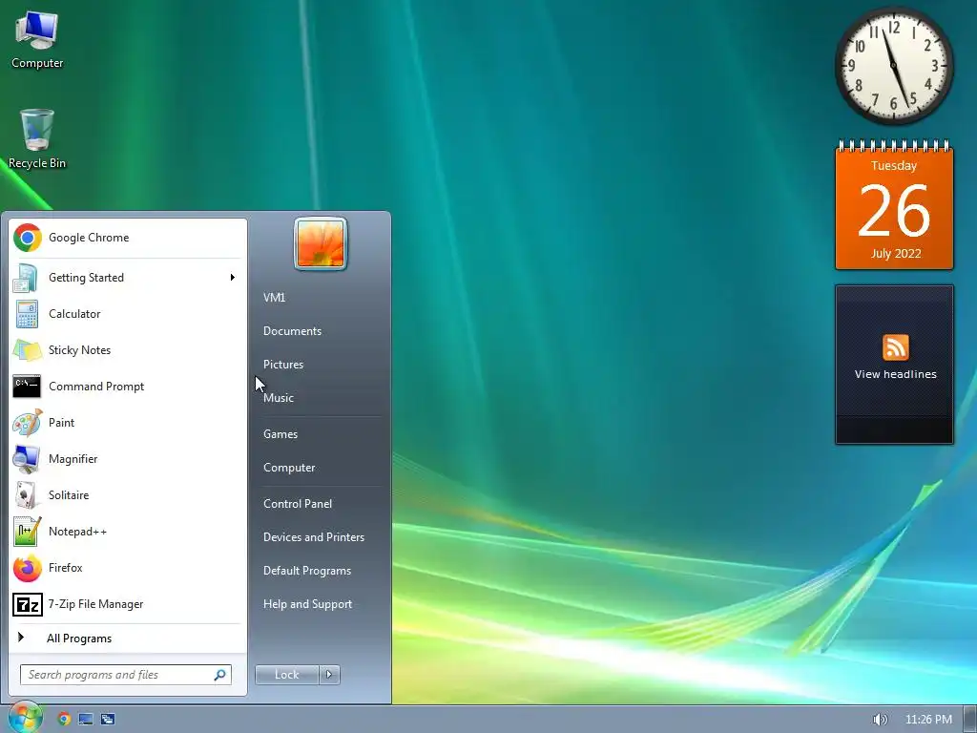Expand All Programs list
Image resolution: width=977 pixels, height=733 pixels.
click(127, 639)
